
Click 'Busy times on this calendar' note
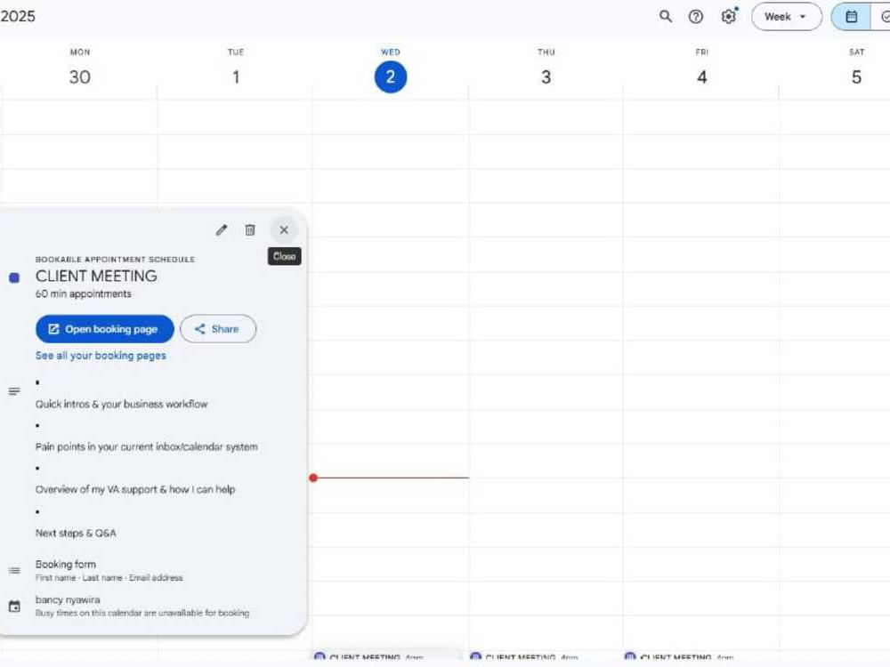[x=142, y=613]
